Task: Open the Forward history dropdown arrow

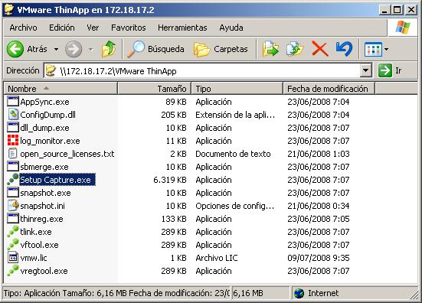Action: coord(90,49)
